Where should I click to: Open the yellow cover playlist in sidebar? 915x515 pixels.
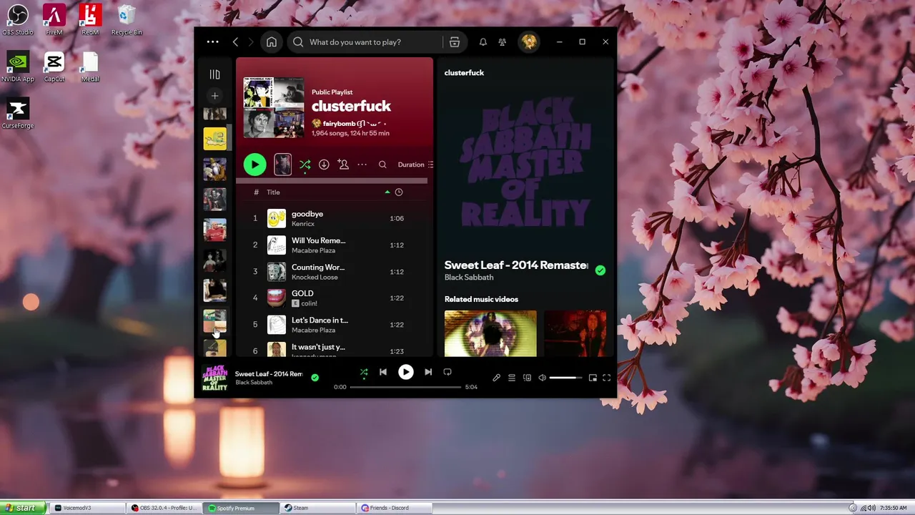point(214,139)
